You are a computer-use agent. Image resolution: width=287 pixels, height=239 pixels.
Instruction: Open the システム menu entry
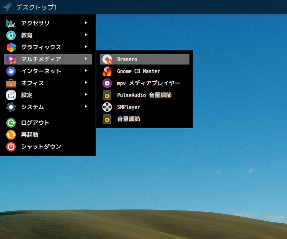(48, 107)
